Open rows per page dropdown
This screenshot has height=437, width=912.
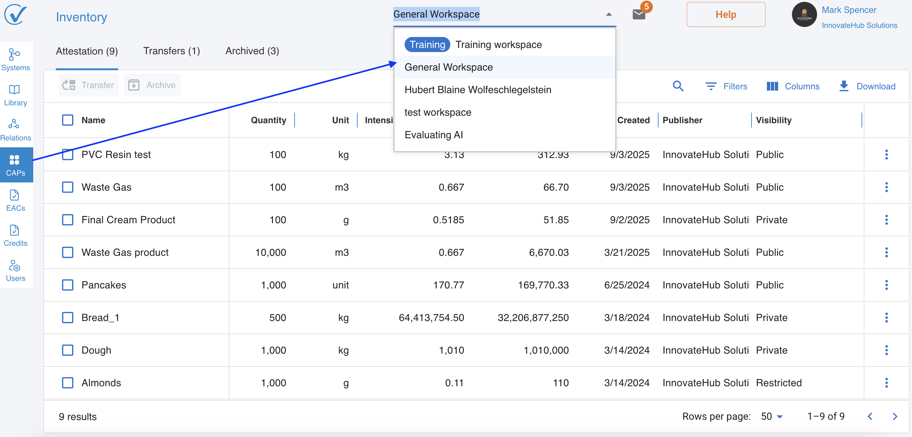point(772,416)
